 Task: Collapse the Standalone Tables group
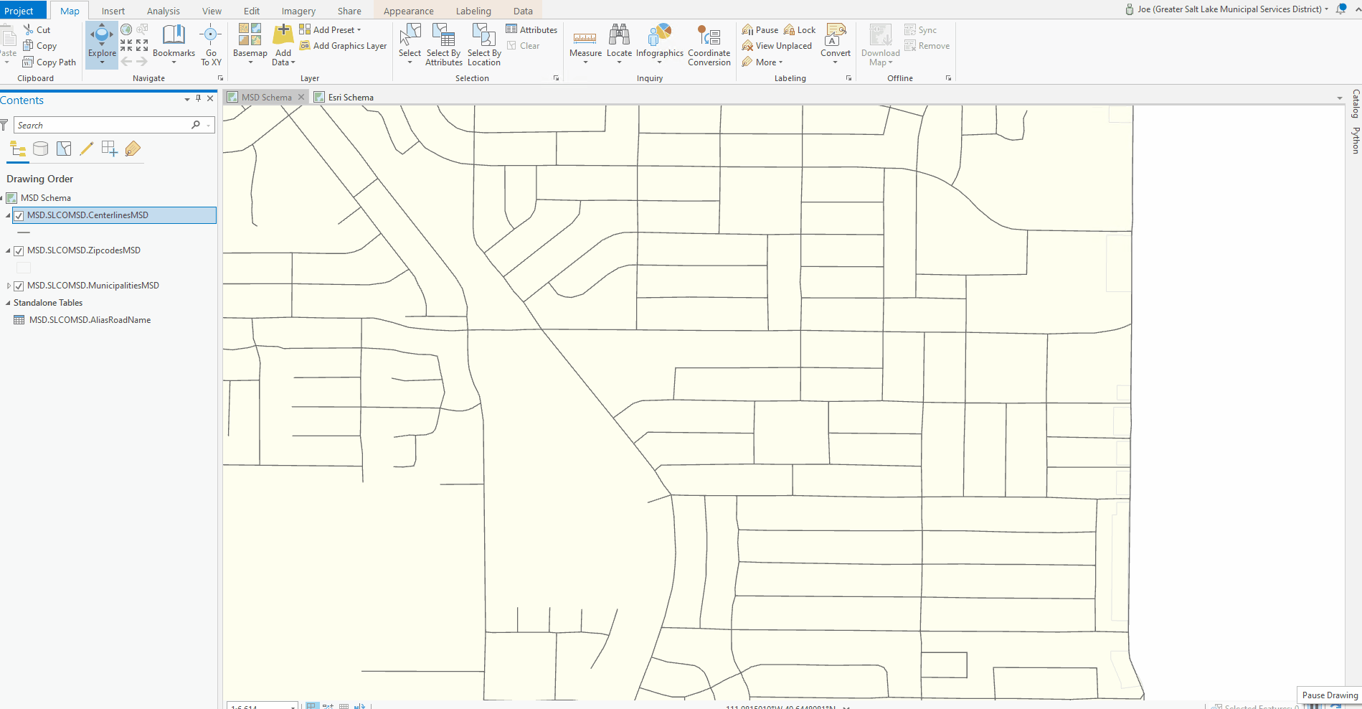8,303
